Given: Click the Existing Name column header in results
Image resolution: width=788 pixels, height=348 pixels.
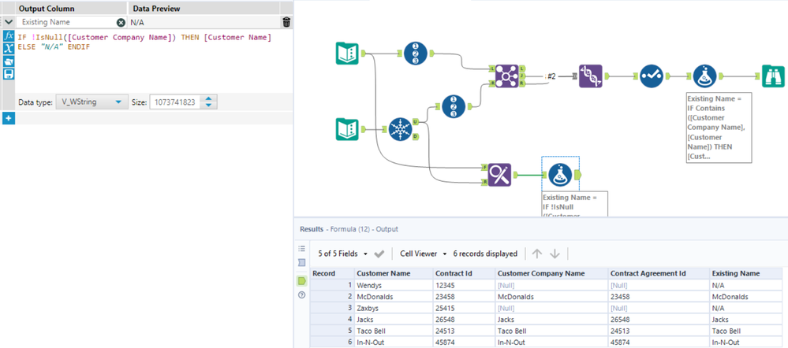Looking at the screenshot, I should pos(745,273).
